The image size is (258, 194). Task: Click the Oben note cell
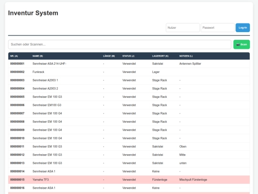(x=183, y=147)
